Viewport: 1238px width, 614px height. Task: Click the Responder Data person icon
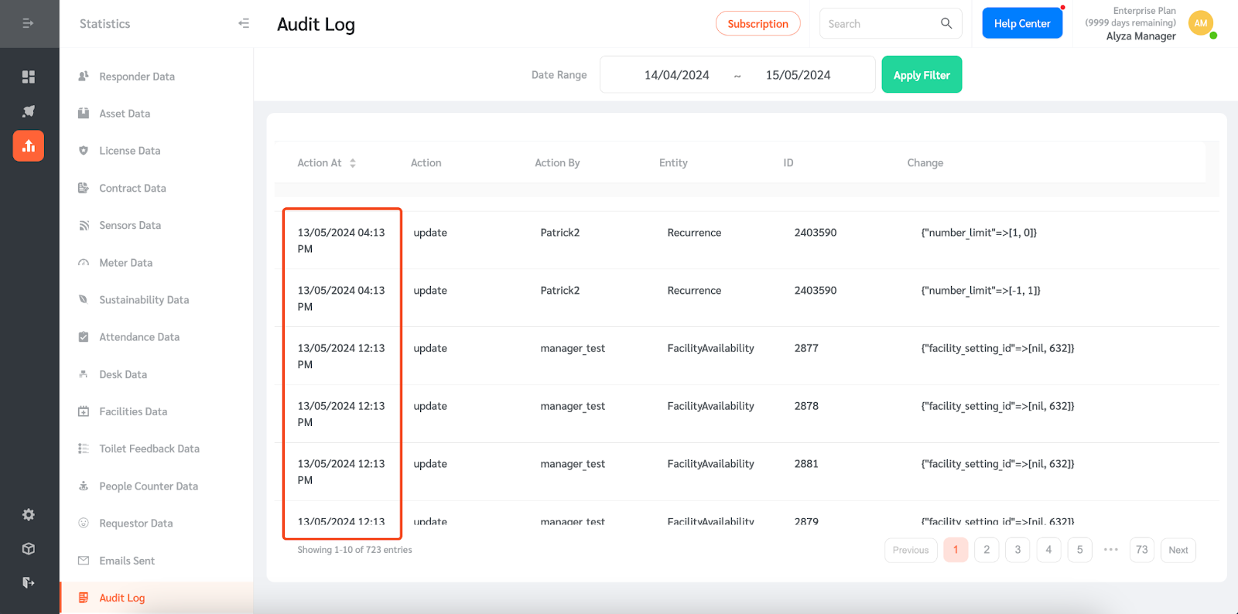pos(84,76)
